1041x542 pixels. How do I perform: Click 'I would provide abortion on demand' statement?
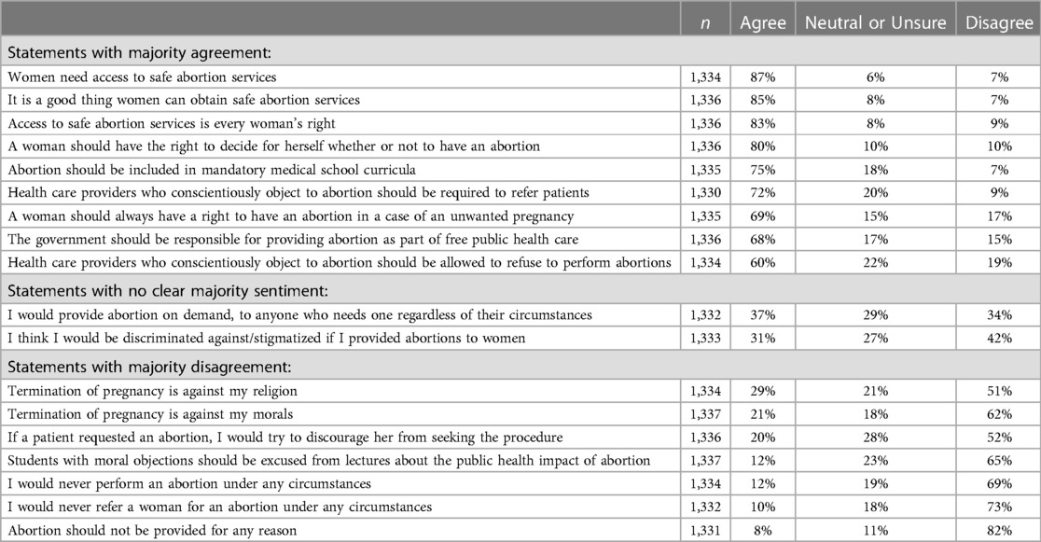point(299,314)
